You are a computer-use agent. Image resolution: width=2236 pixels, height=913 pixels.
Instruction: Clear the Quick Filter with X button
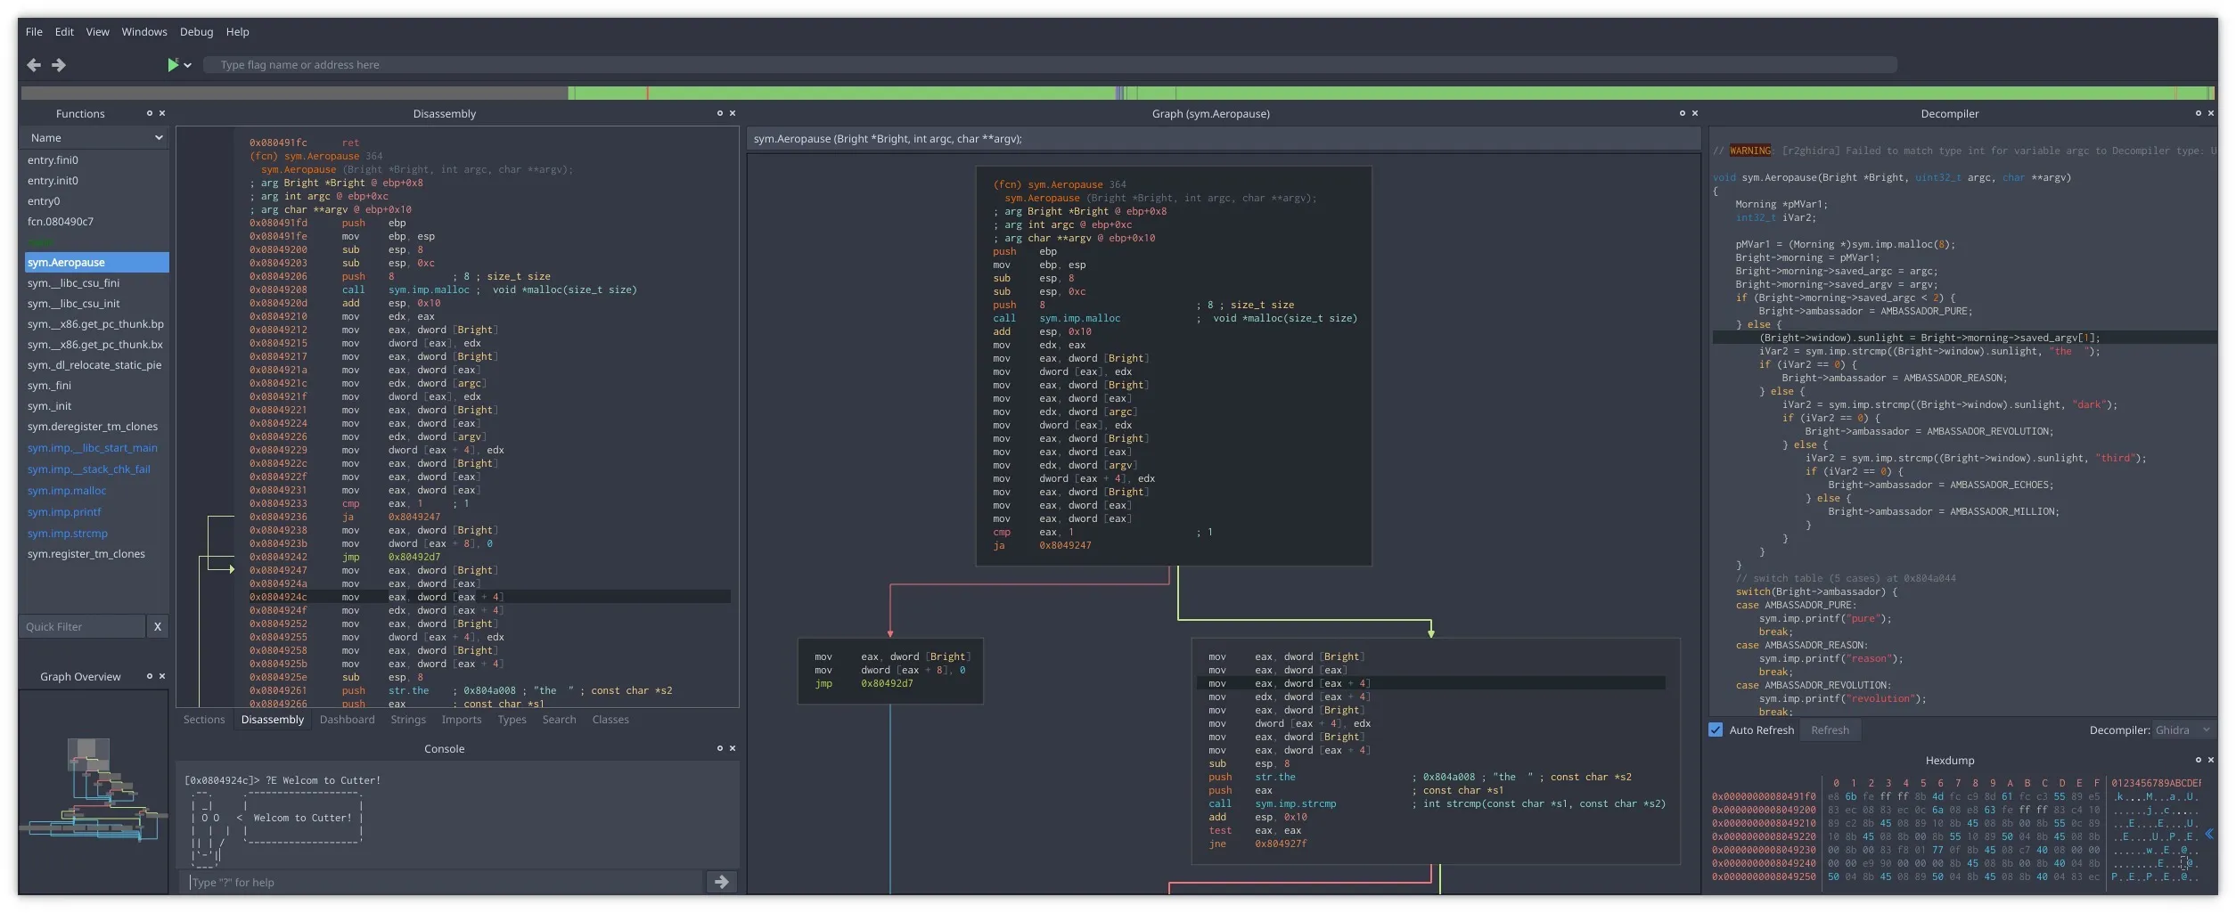[158, 626]
